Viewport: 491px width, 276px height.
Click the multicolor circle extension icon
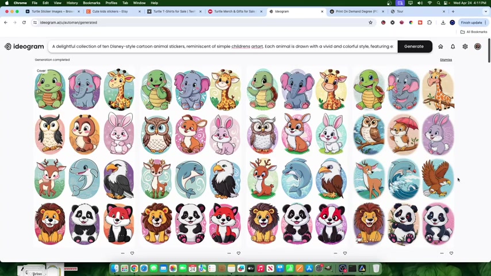point(411,22)
